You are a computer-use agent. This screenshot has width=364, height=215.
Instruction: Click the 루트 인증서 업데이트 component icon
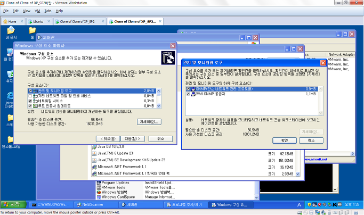pos(35,106)
